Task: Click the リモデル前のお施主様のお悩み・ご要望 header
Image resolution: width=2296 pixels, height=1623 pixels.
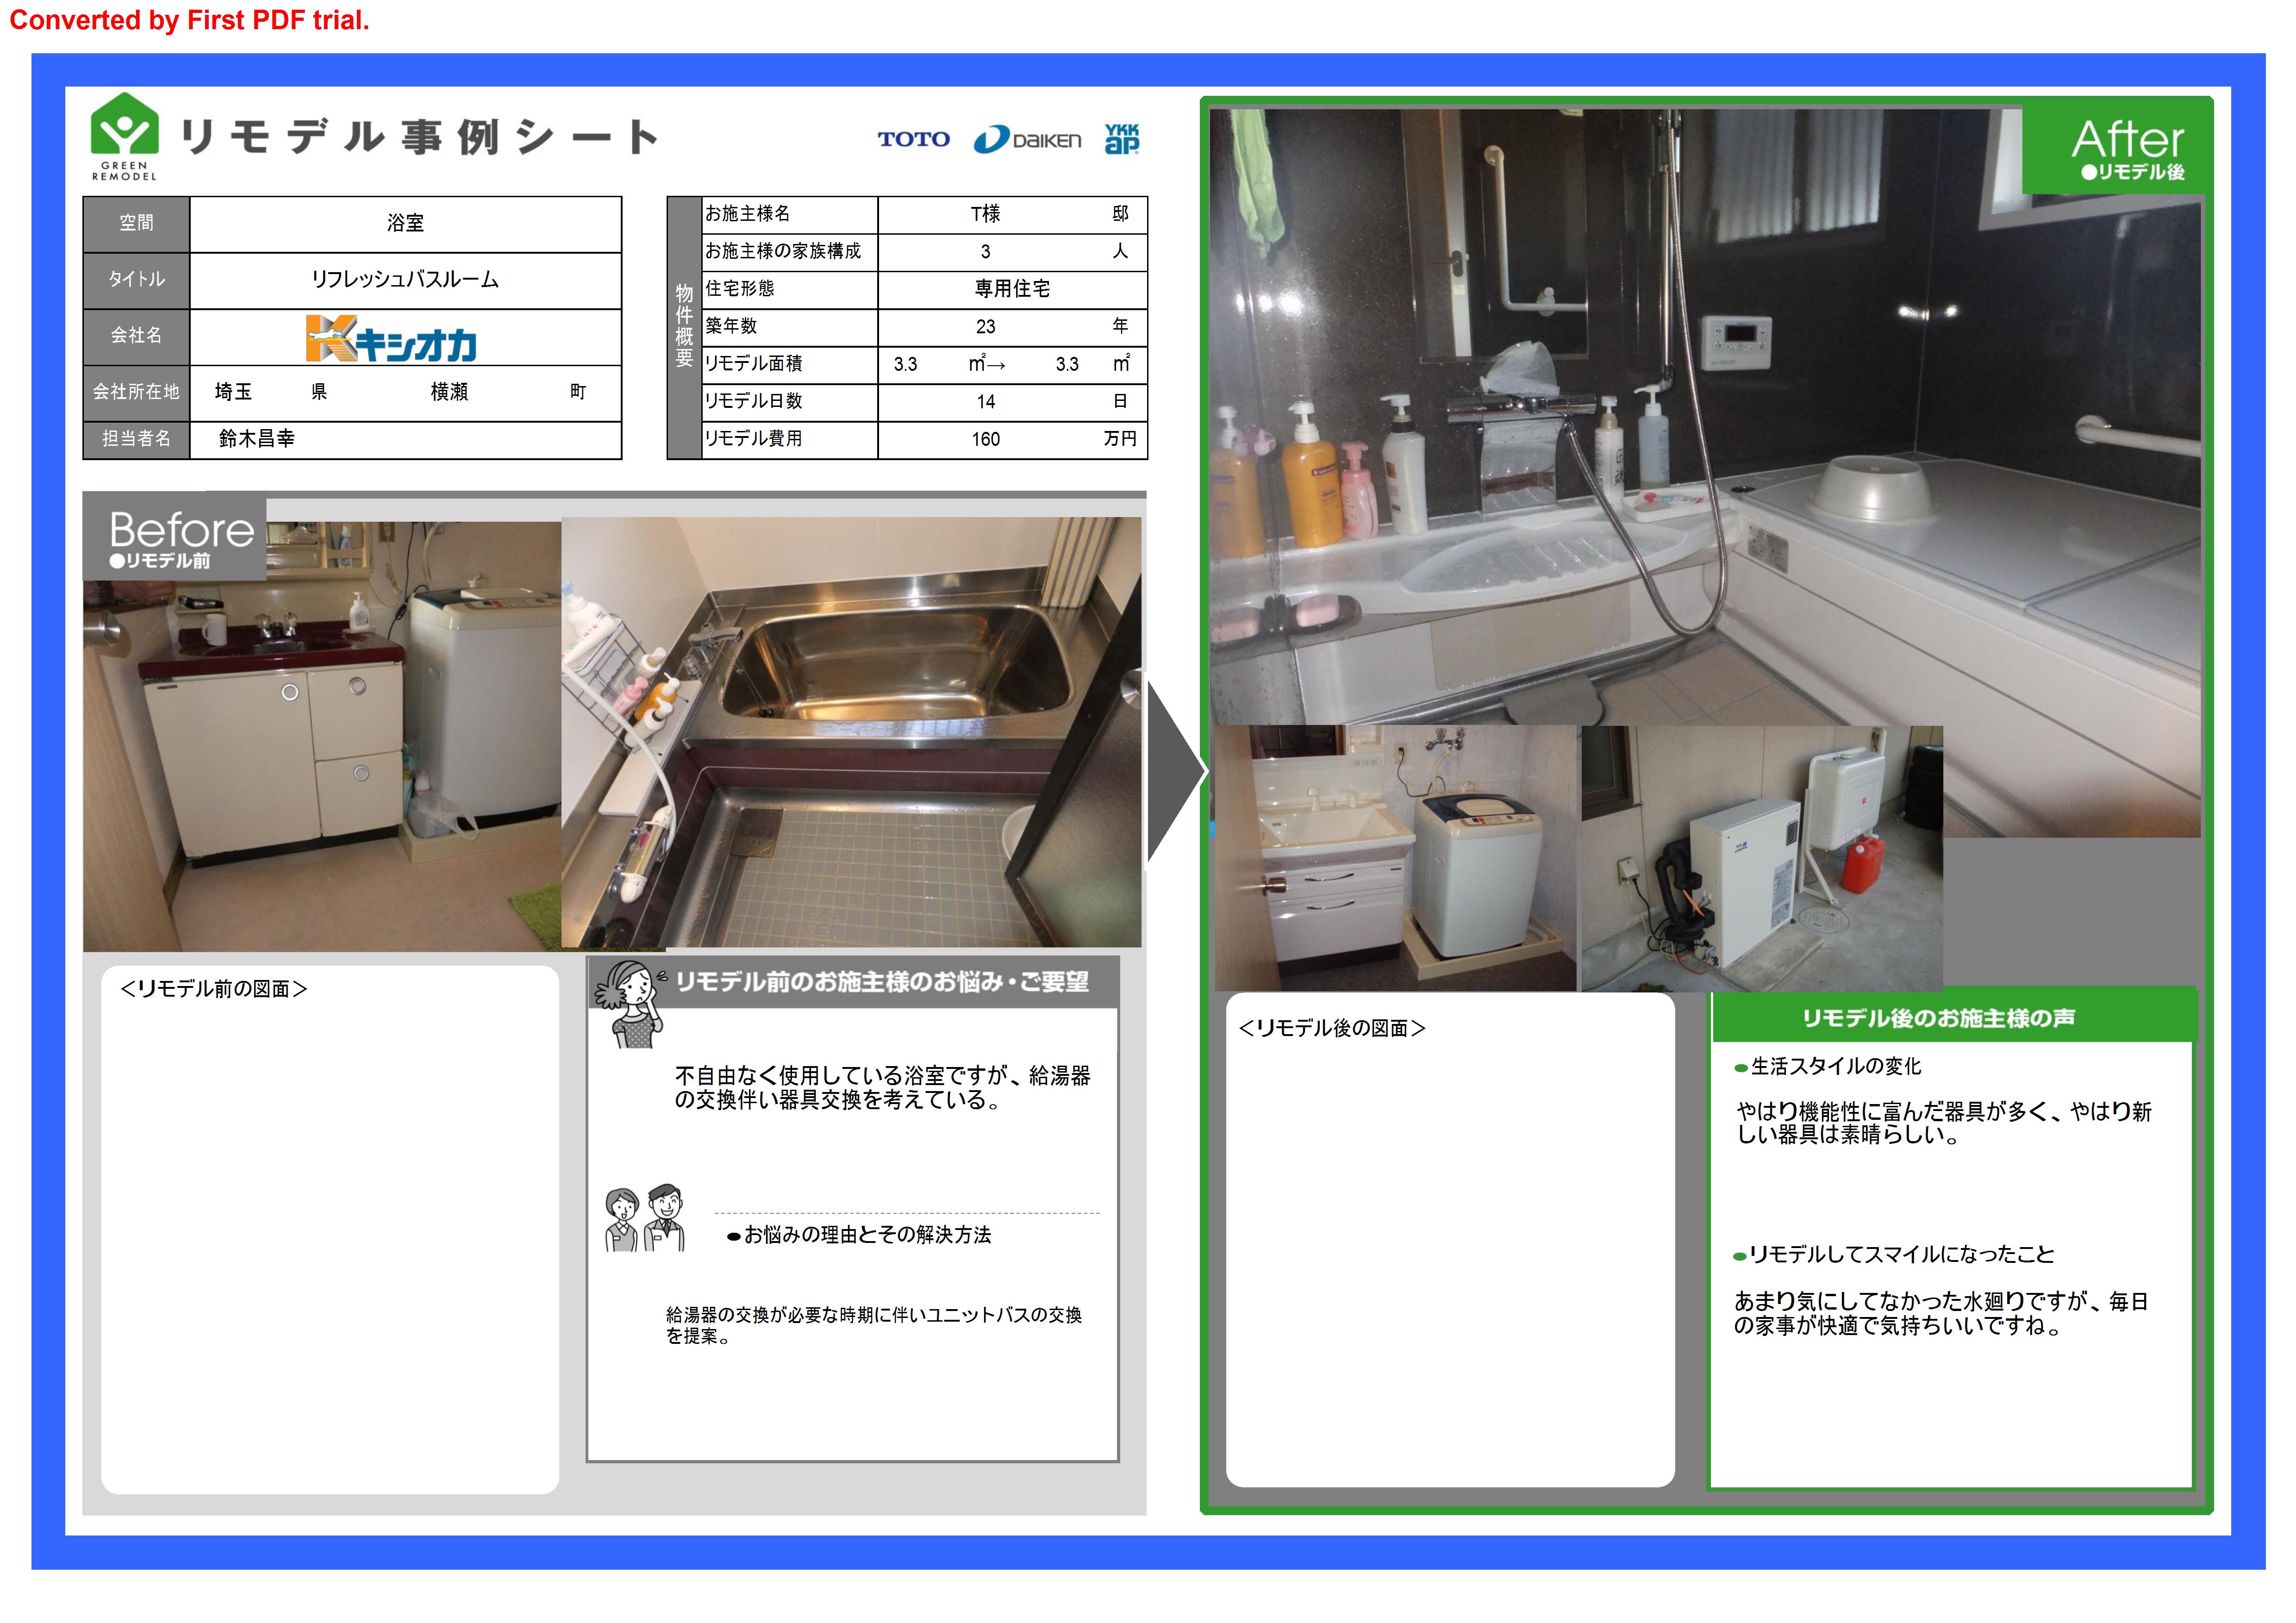Action: coord(881,982)
